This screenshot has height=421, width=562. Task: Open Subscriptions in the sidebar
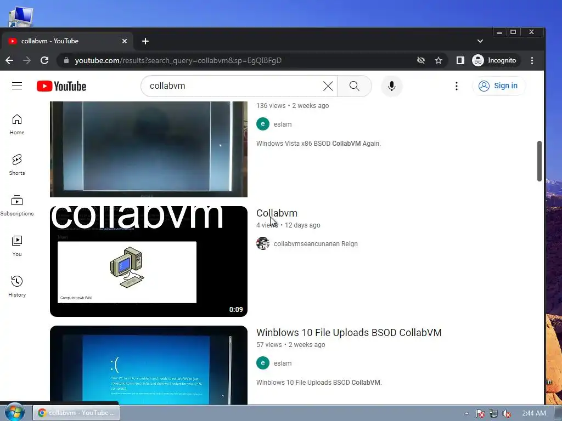pos(17,206)
